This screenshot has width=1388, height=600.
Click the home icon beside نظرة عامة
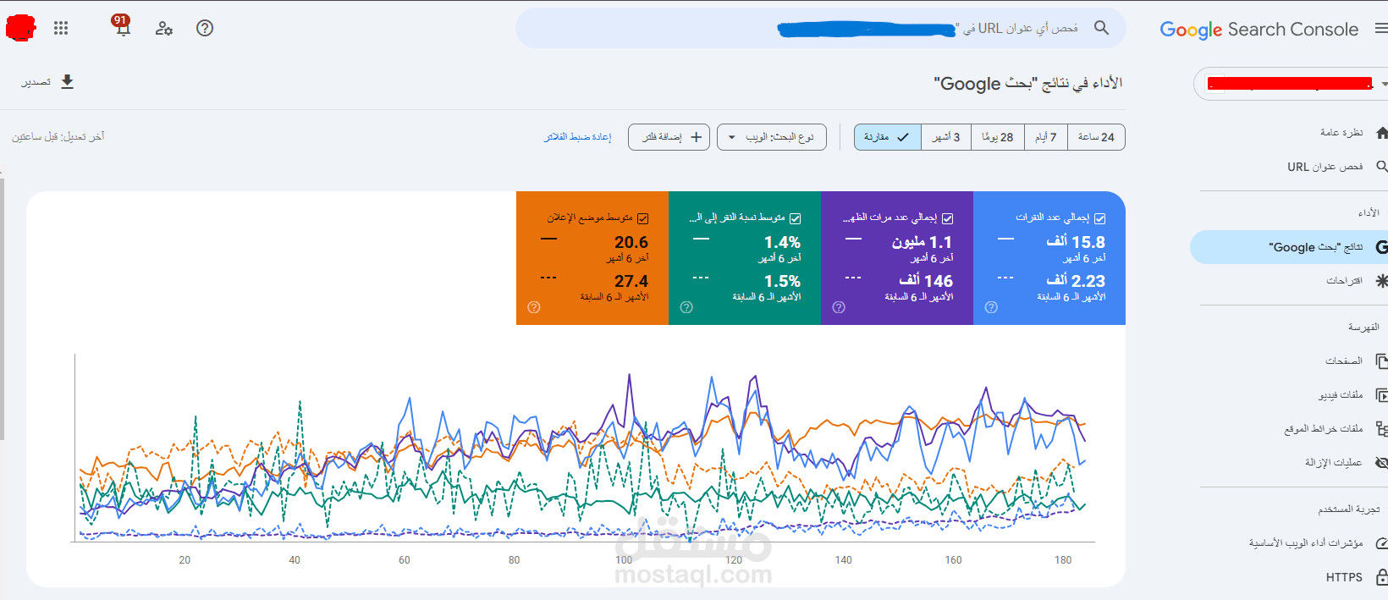coord(1381,133)
